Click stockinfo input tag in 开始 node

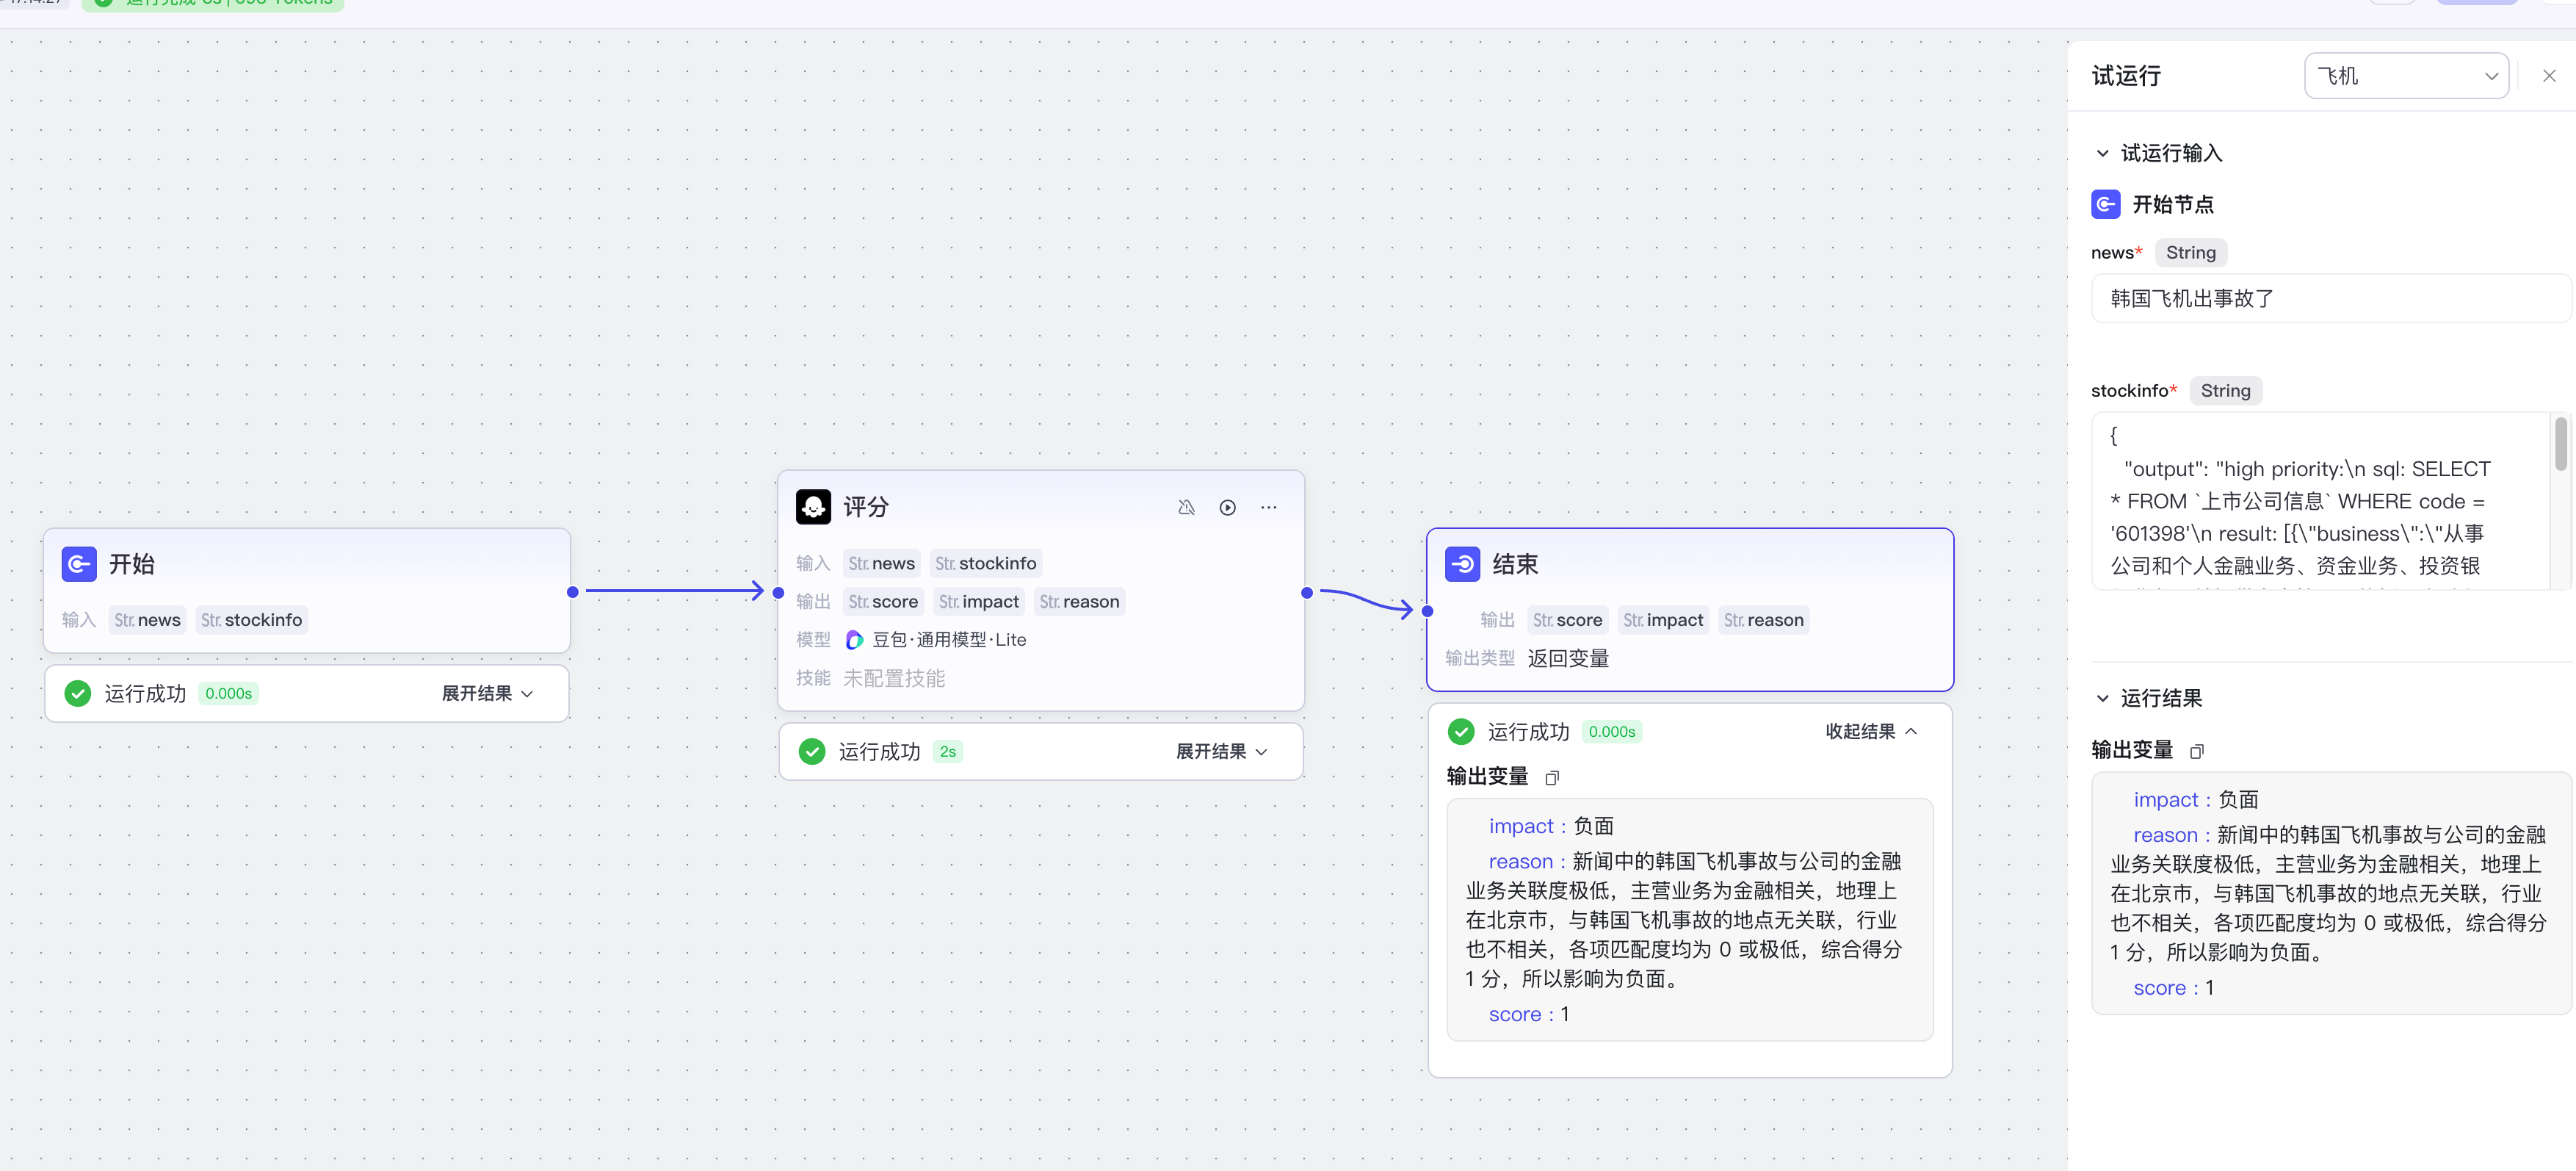pyautogui.click(x=251, y=620)
